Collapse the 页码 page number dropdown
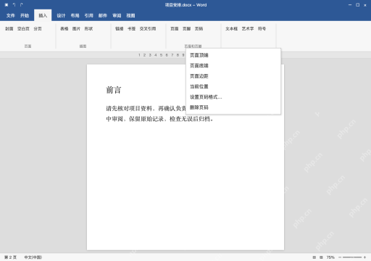This screenshot has width=371, height=261. pyautogui.click(x=199, y=29)
